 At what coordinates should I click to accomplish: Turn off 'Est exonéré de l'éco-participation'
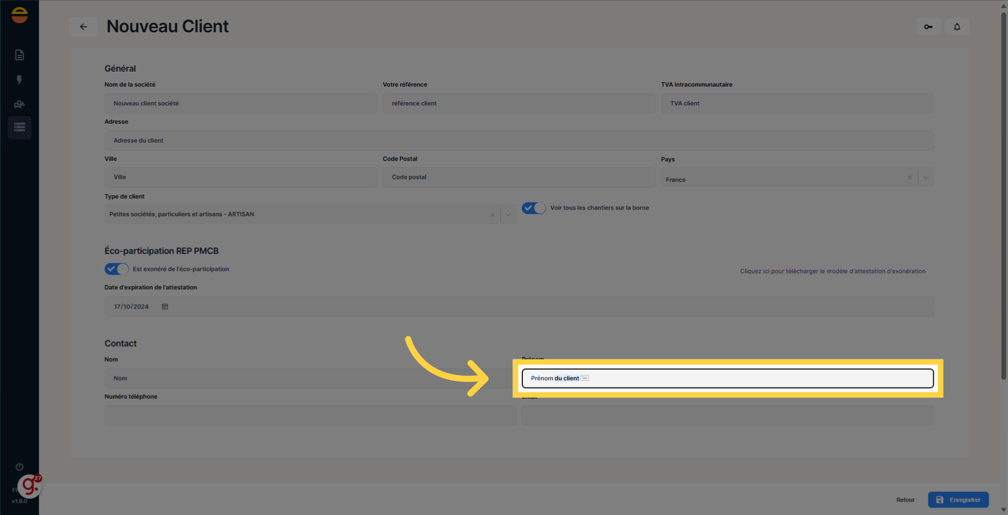tap(116, 269)
